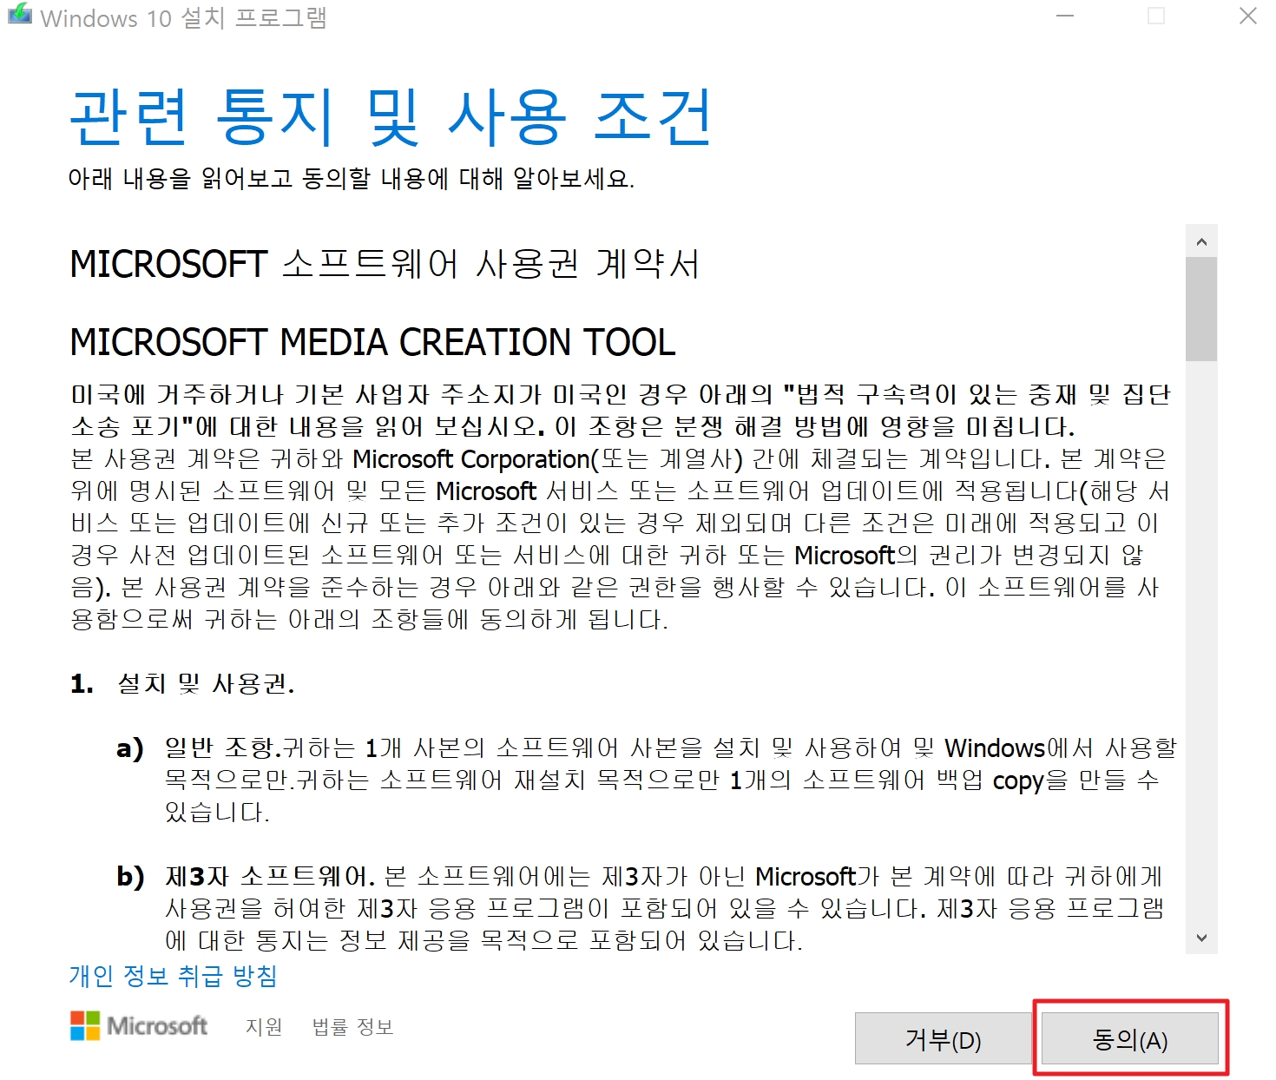Click the maximize window icon
Image resolution: width=1276 pixels, height=1080 pixels.
click(x=1156, y=16)
